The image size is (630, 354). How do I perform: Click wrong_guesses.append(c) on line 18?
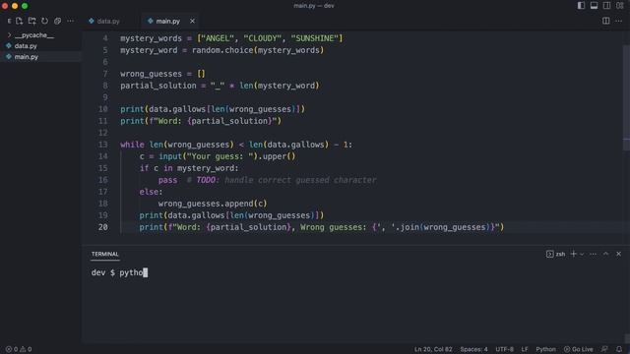pos(213,204)
